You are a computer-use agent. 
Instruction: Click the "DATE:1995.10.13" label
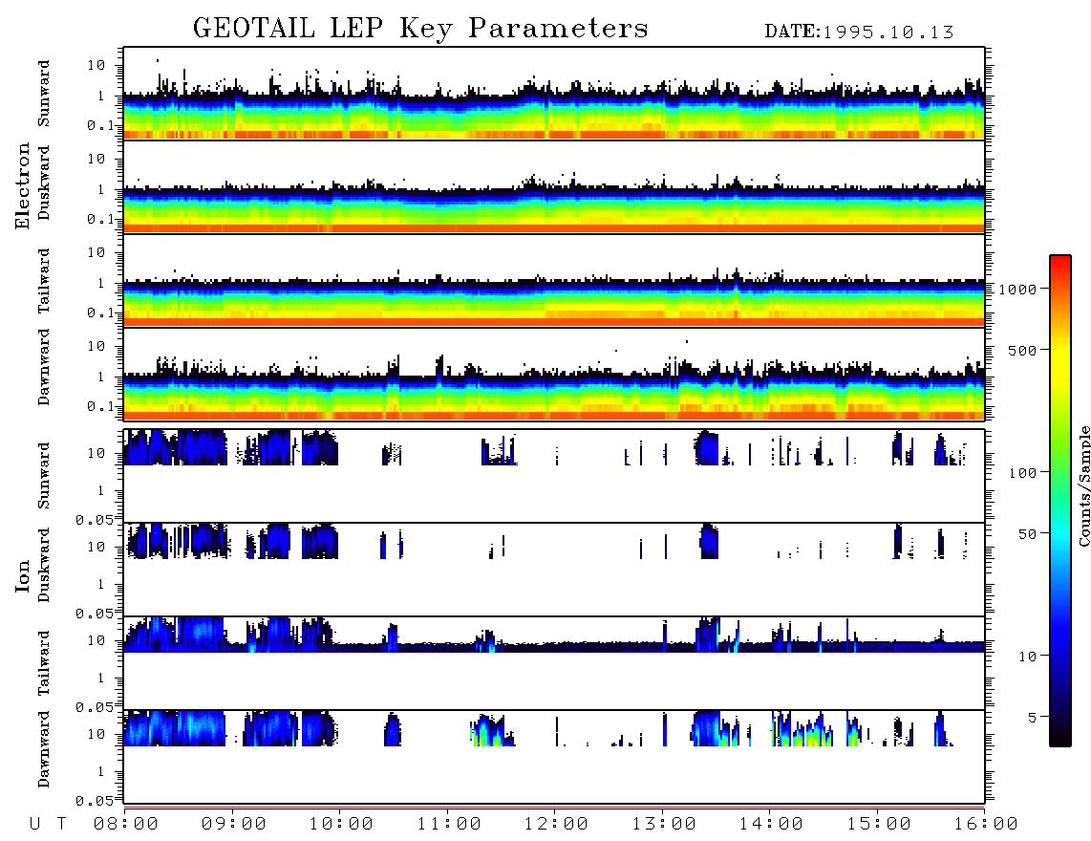[859, 32]
